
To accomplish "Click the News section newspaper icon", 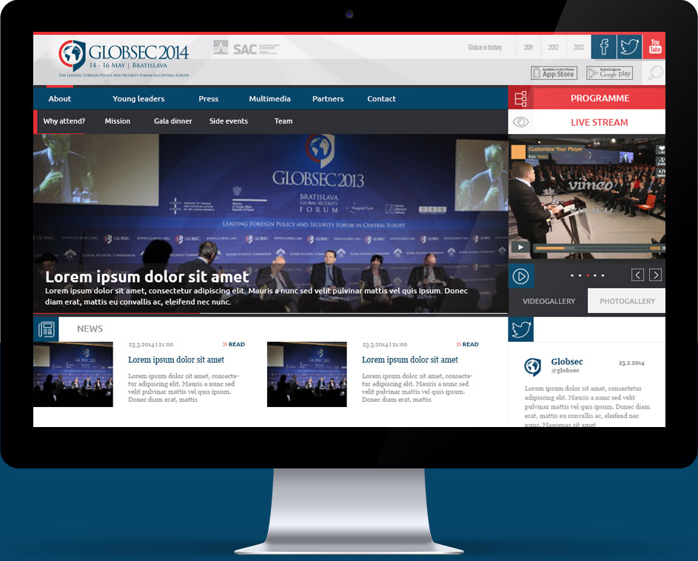I will (x=46, y=329).
